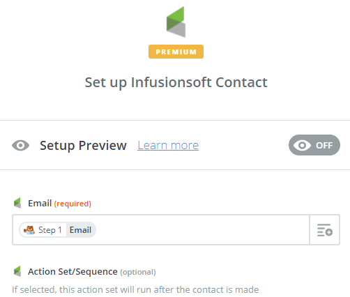The image size is (350, 297).
Task: Click the action set help description text
Action: [135, 289]
